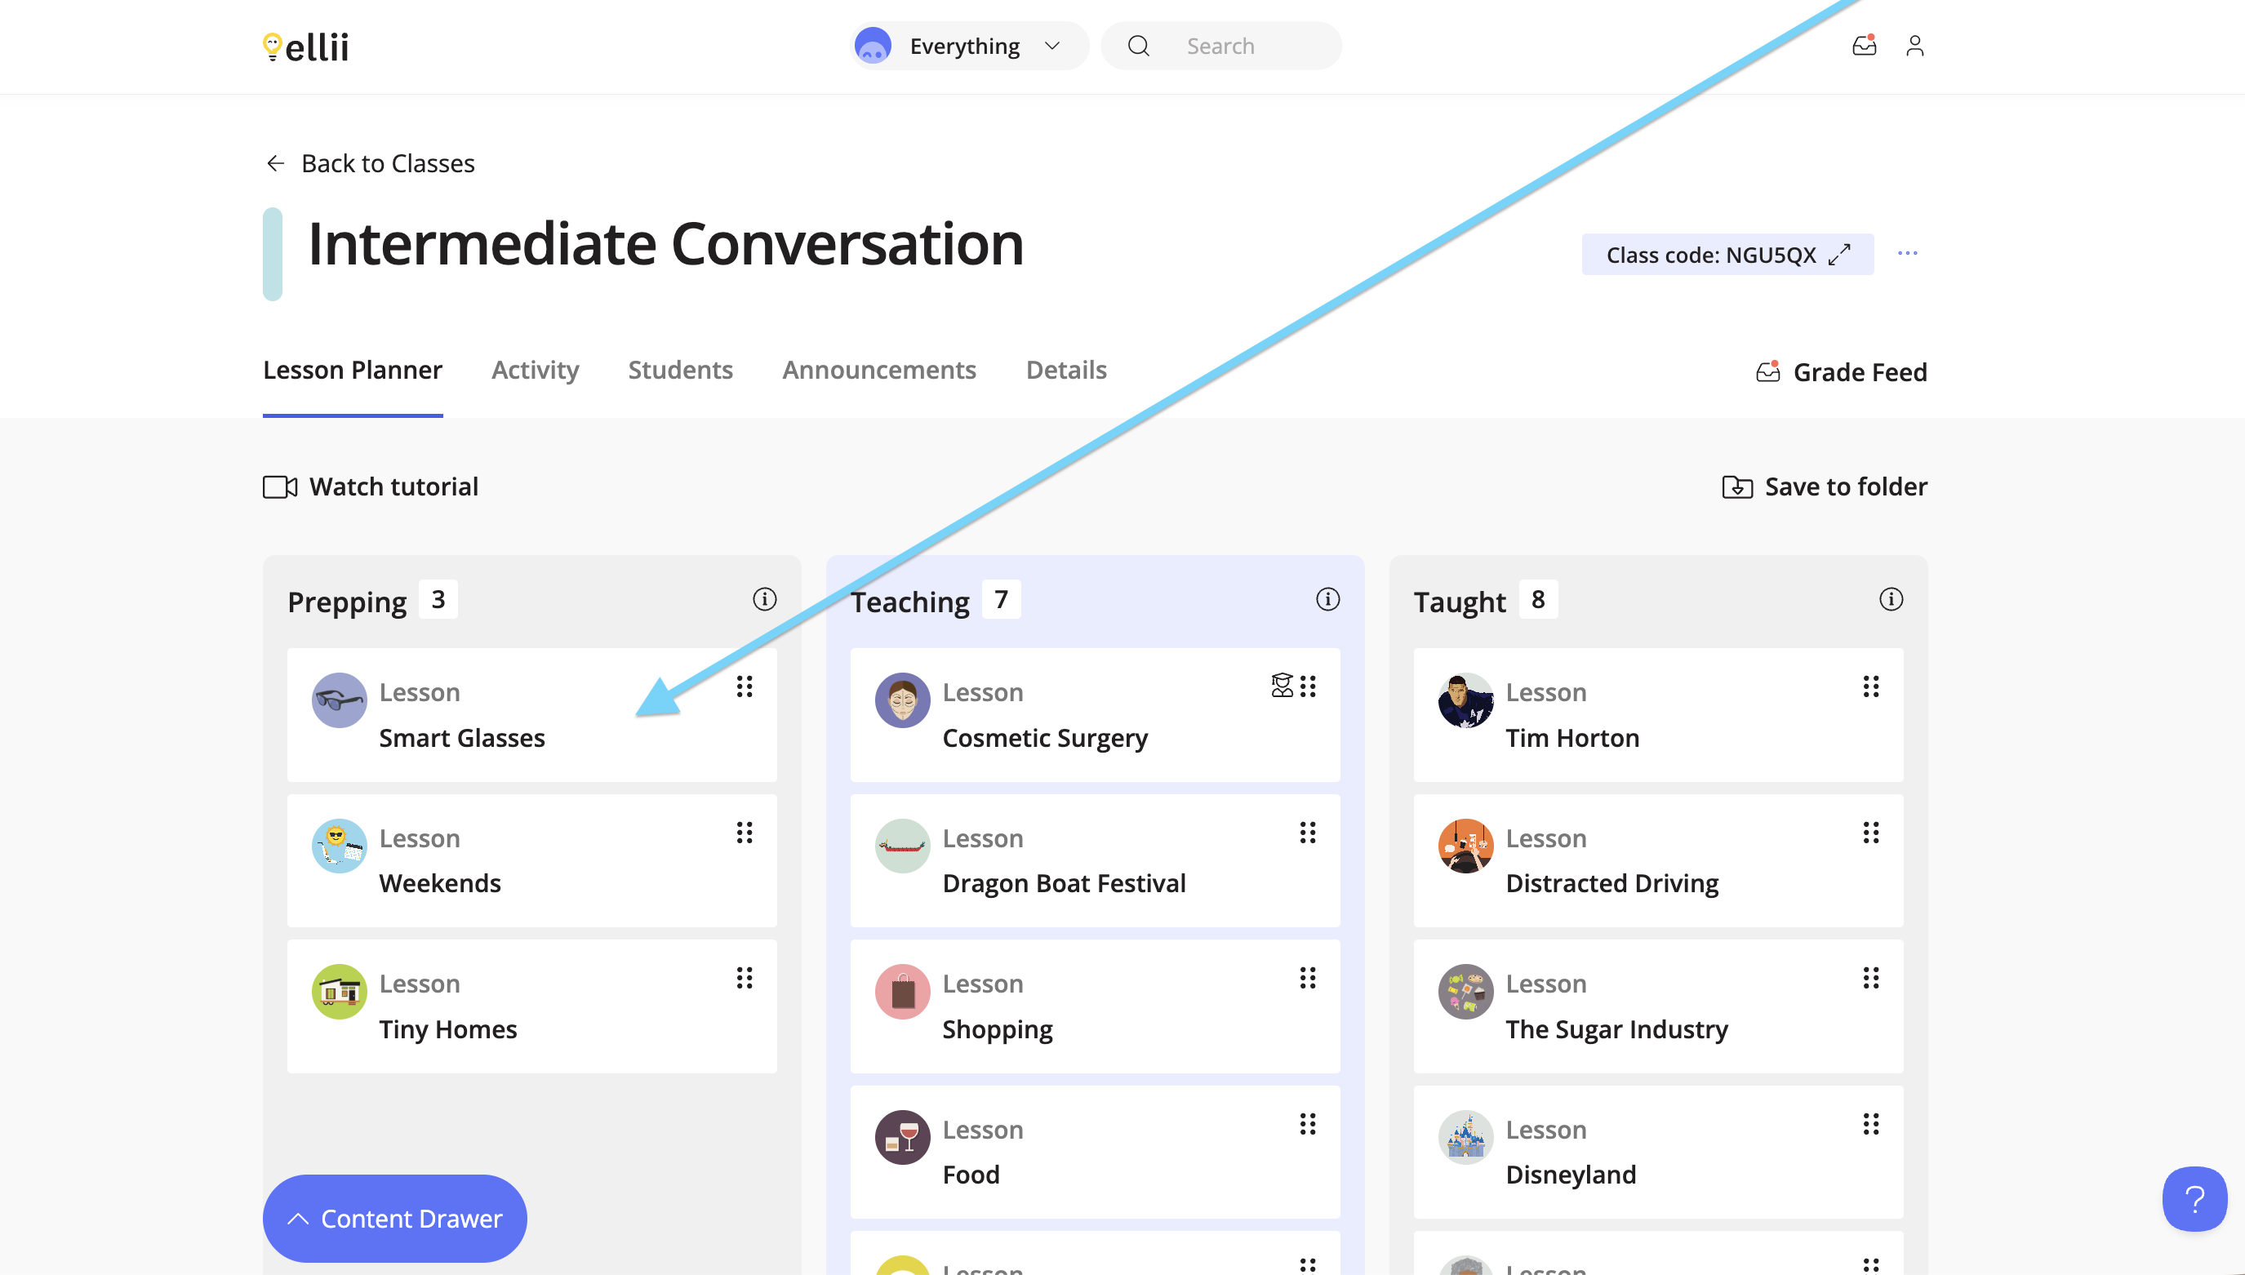Click the Teaching count badge 7
The height and width of the screenshot is (1275, 2245).
(1002, 600)
